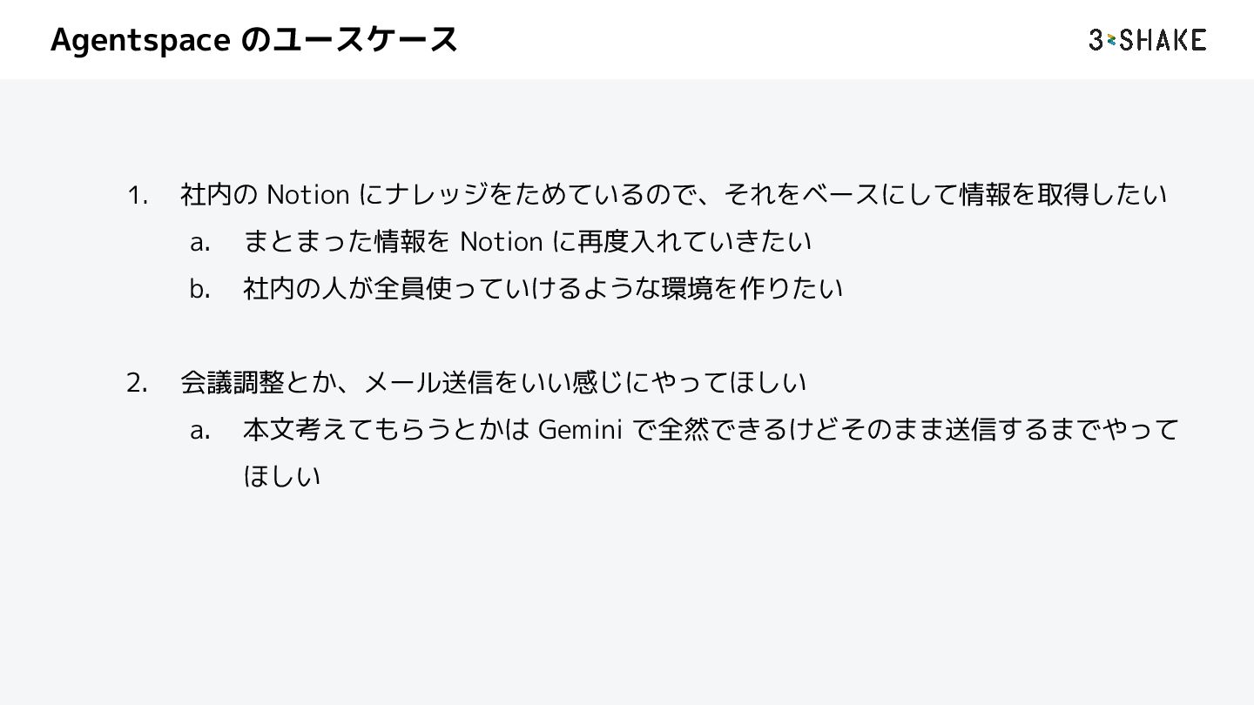Image resolution: width=1254 pixels, height=705 pixels.
Task: Click the slide title 'Agentspace のユースケース'
Action: 253,39
